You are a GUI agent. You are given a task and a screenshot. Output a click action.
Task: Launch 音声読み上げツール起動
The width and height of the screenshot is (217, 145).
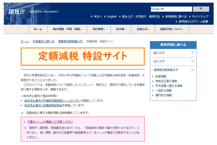point(193,21)
